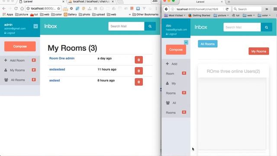Image resolution: width=277 pixels, height=156 pixels.
Task: Bookmark this page with the star icon
Action: [59, 9]
